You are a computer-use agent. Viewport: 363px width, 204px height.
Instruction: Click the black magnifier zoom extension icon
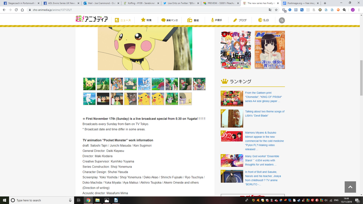344,10
